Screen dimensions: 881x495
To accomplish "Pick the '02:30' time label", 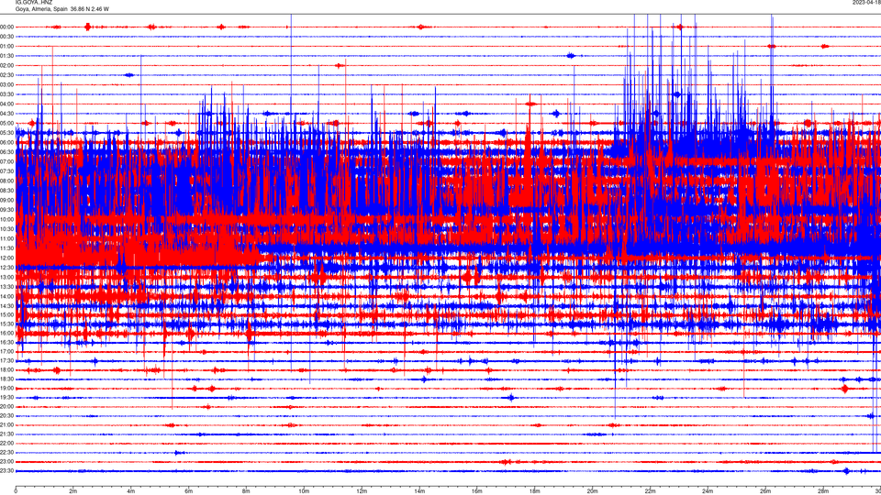I will pos(6,75).
